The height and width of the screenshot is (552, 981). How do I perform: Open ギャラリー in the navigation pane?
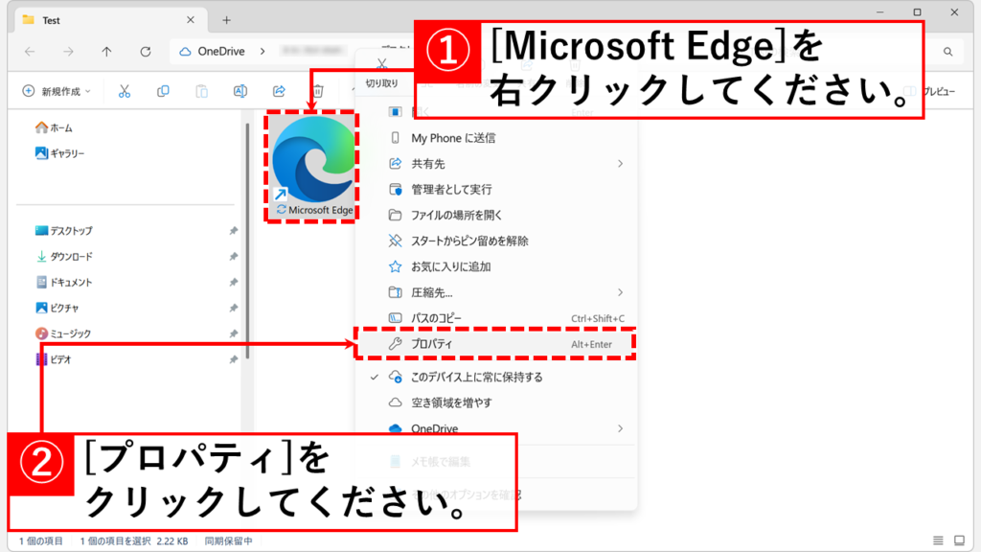pyautogui.click(x=60, y=153)
